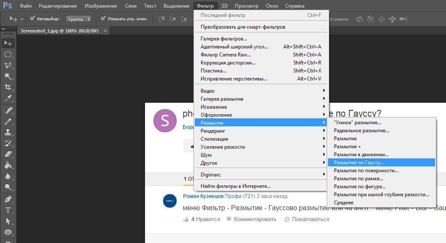The height and width of the screenshot is (243, 446).
Task: Select the Clone Stamp tool
Action: [x=8, y=132]
